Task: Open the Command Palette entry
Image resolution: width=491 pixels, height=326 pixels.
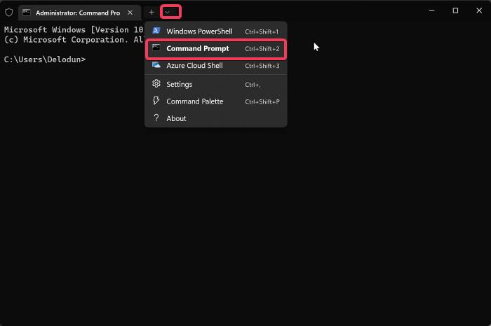Action: (216, 101)
